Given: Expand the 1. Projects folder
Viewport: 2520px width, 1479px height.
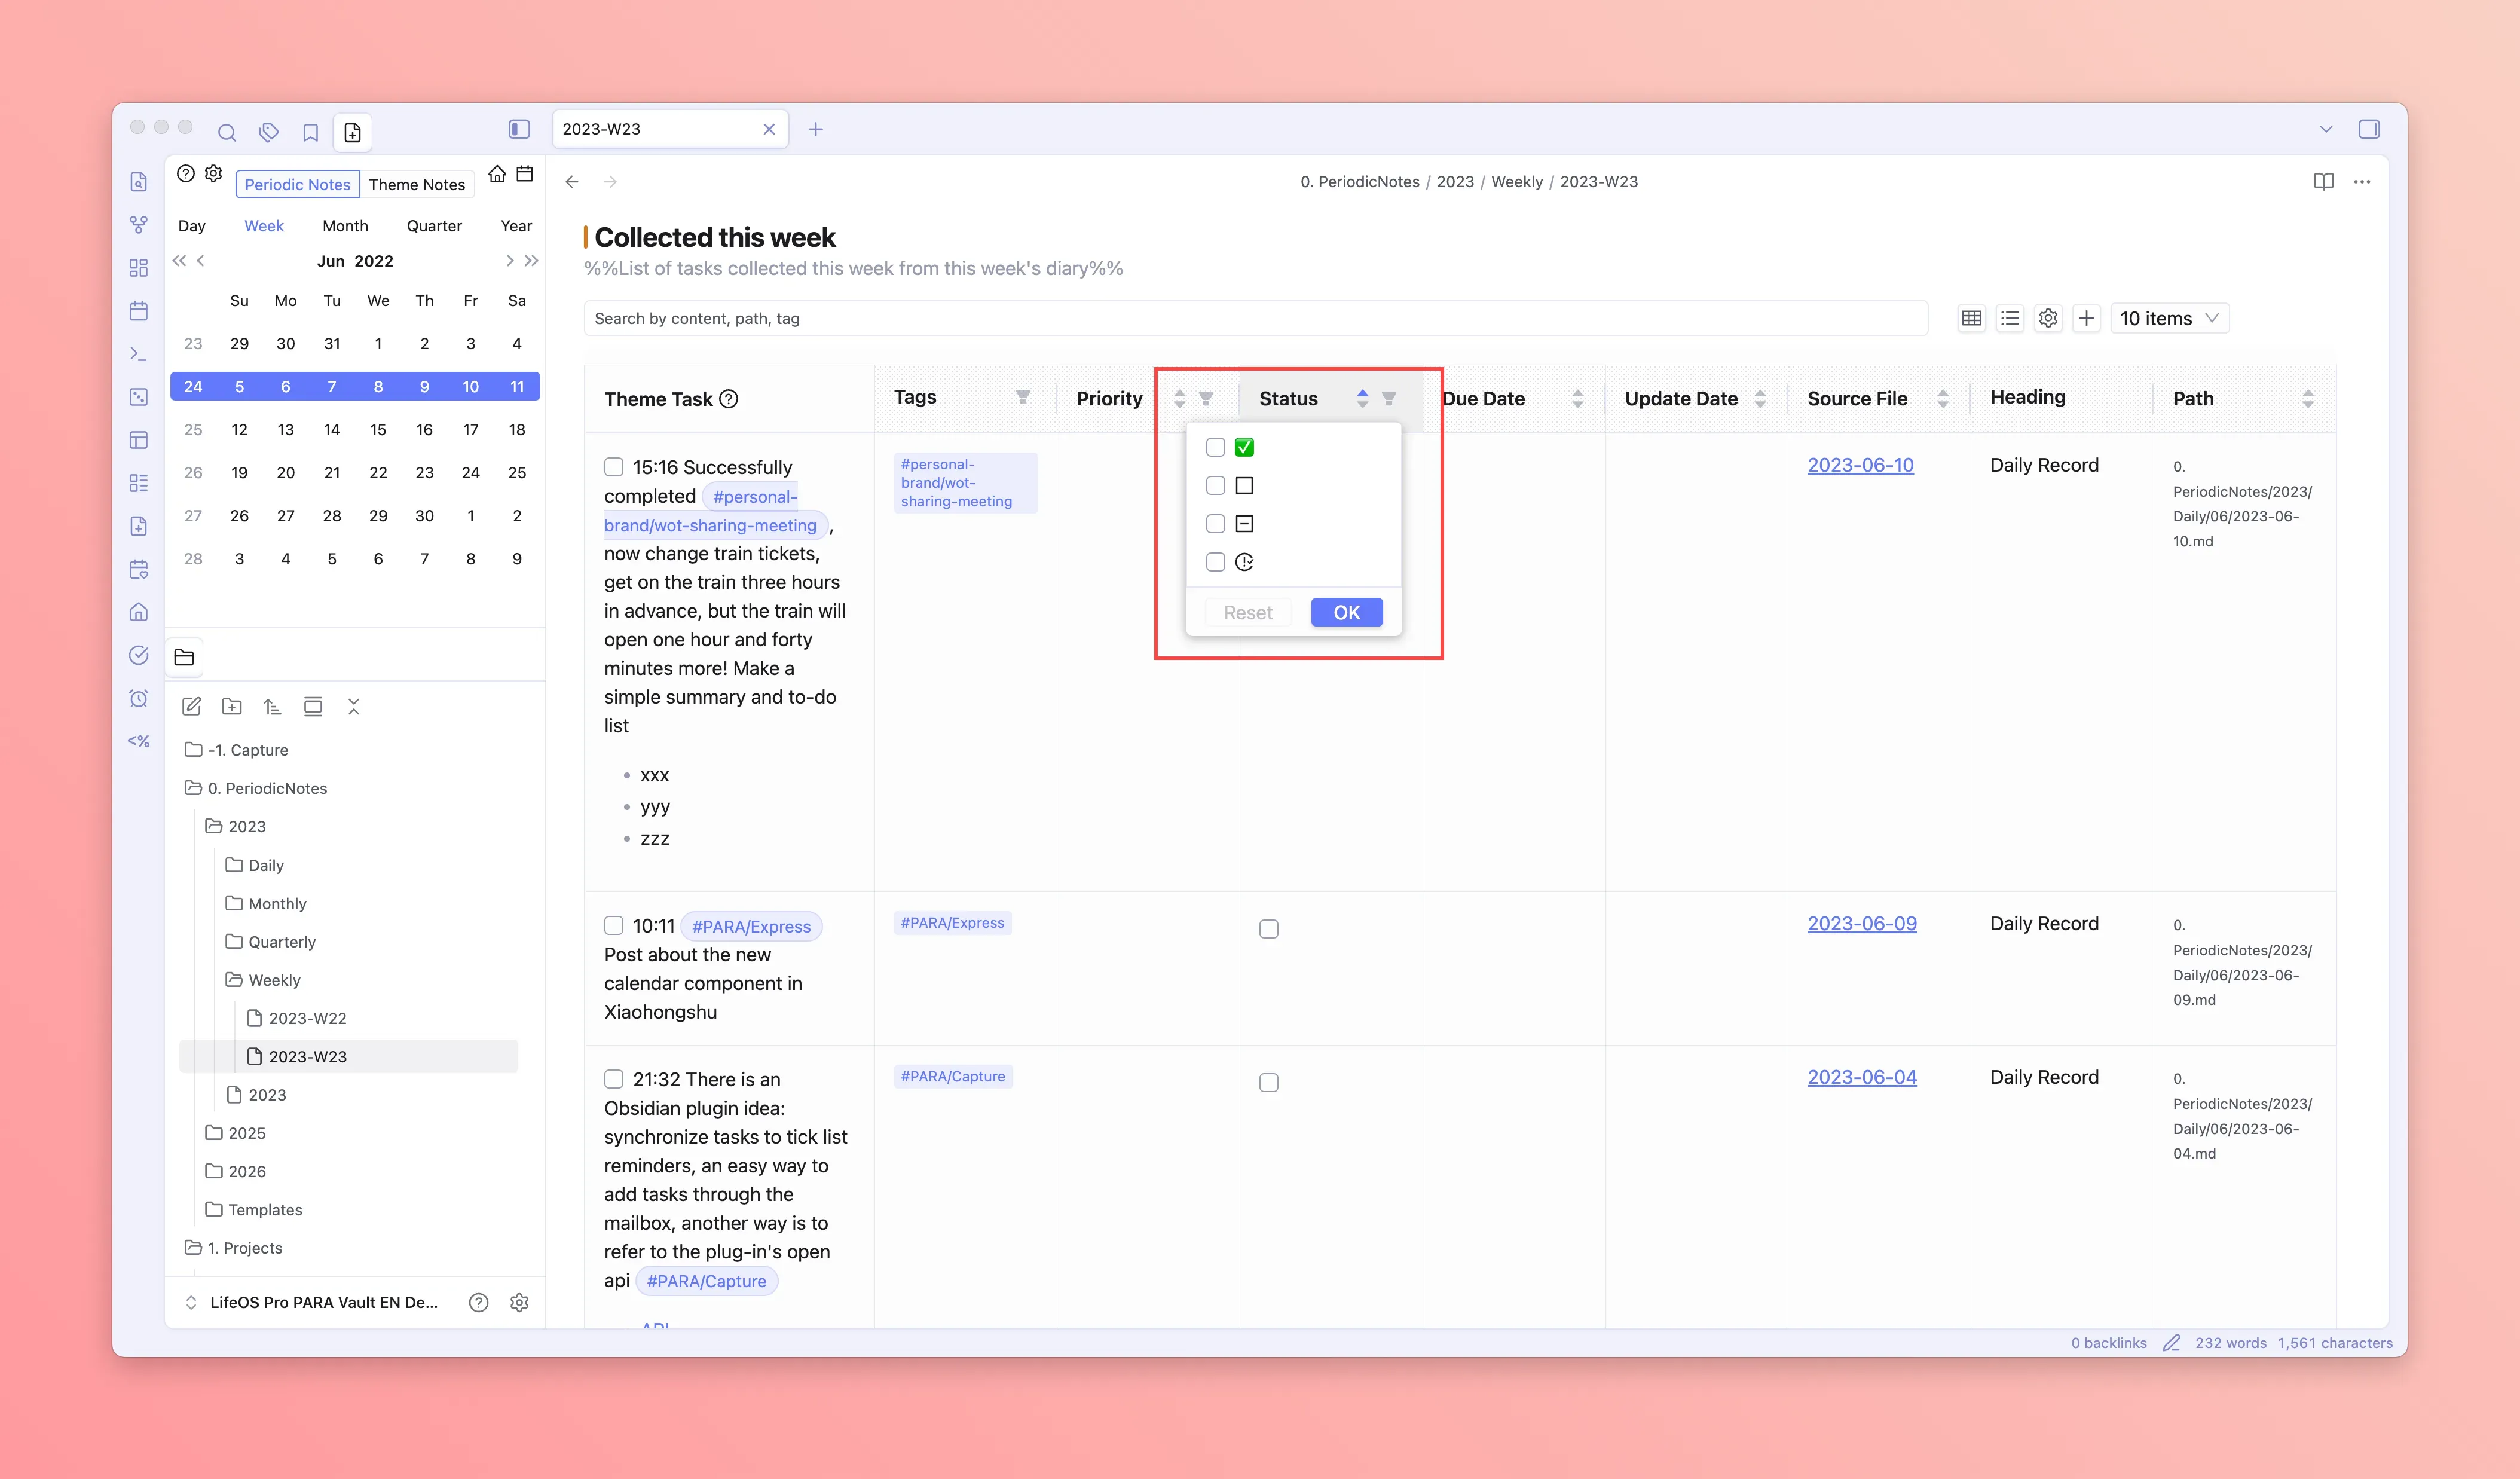Looking at the screenshot, I should (x=244, y=1247).
